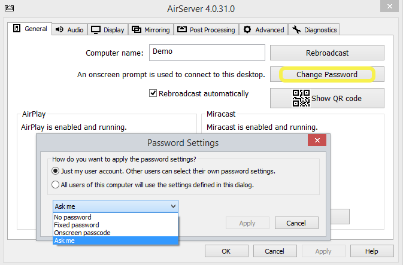Open the Post Processing tab
This screenshot has width=403, height=265.
pyautogui.click(x=206, y=29)
